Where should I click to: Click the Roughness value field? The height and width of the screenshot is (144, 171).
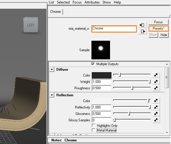tap(102, 88)
